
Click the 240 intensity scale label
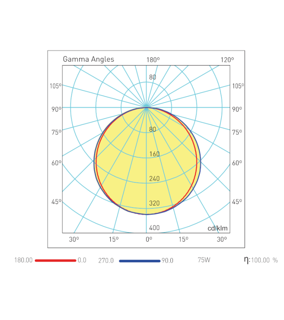[x=154, y=178]
